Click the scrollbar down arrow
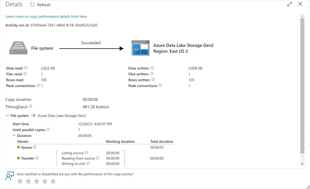Viewport: 310px width, 189px height. [302, 164]
